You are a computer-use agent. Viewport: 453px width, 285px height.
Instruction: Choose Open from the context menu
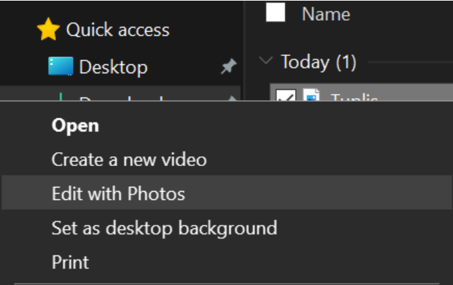coord(75,125)
